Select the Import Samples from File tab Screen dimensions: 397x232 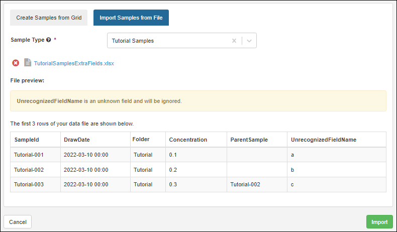coord(131,18)
